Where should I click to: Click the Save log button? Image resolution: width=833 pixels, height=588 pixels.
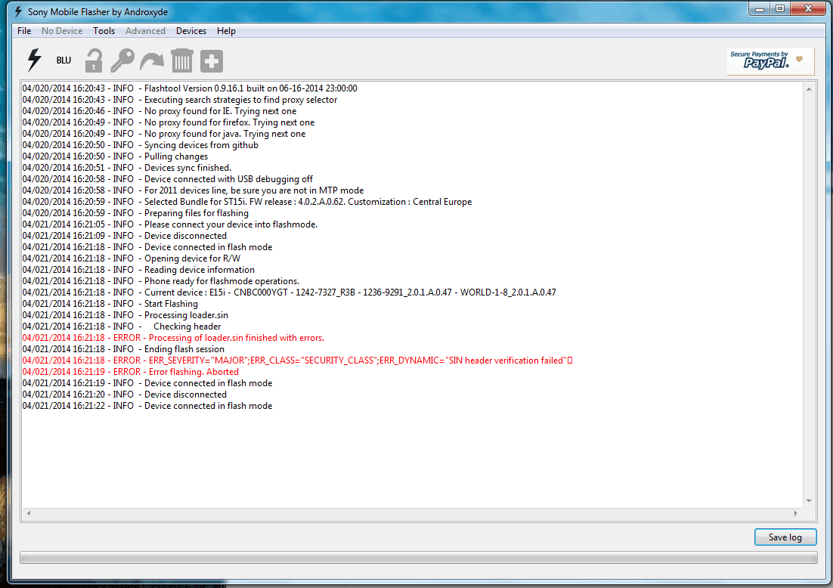click(x=785, y=537)
